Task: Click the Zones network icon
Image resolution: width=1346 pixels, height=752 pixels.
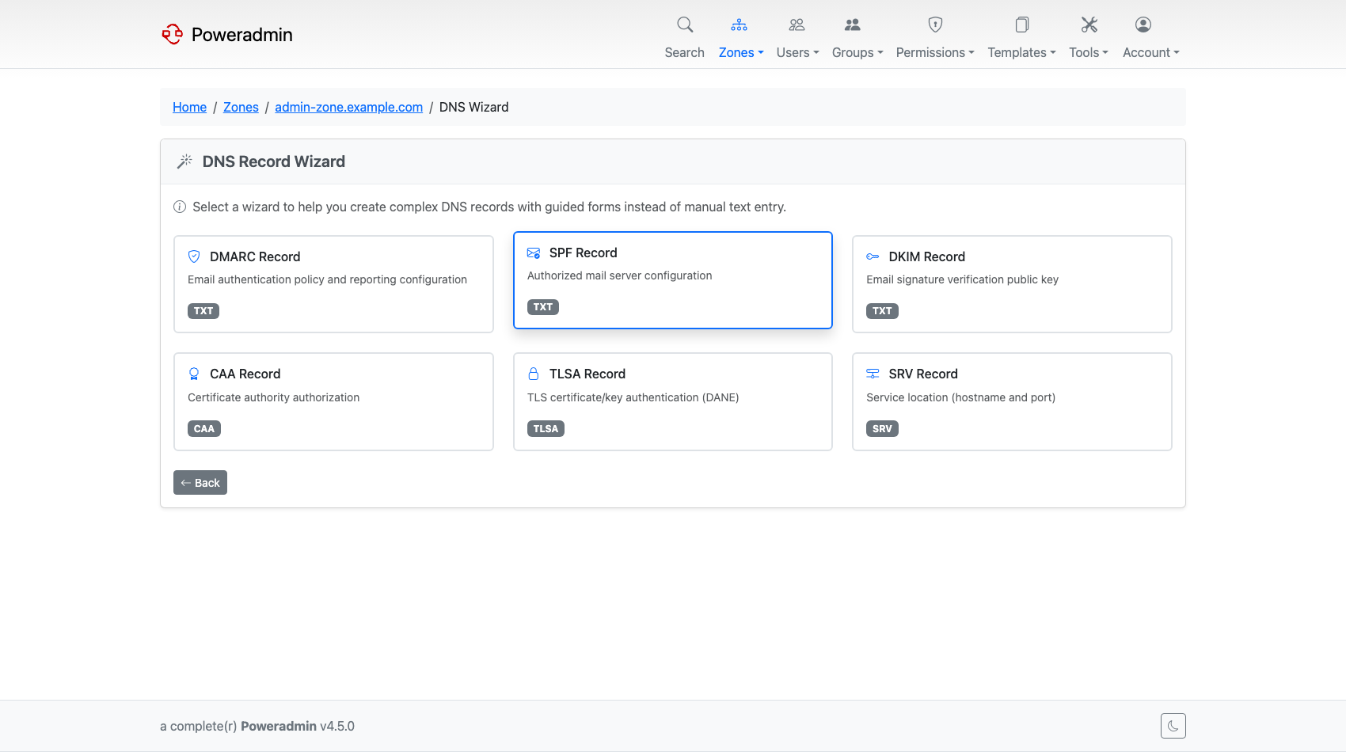Action: click(739, 25)
